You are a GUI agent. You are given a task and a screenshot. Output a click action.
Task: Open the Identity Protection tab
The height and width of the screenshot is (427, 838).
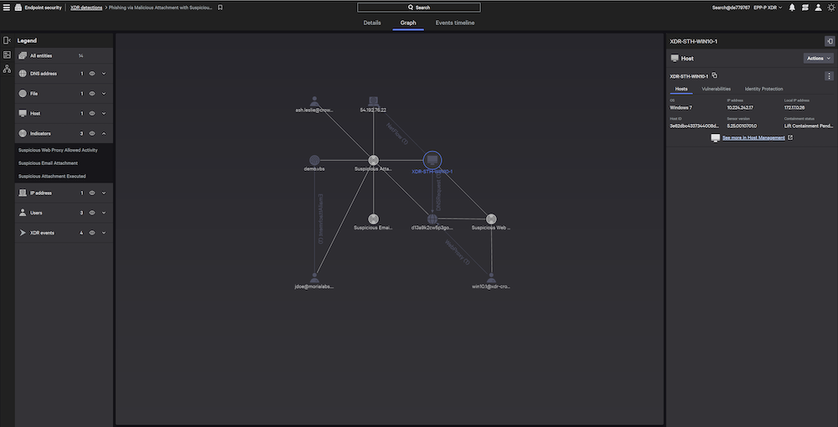point(763,89)
